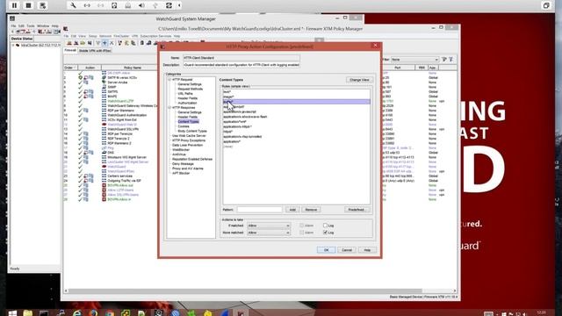562x316 pixels.
Task: Open Internet Explorer from the taskbar
Action: [76, 313]
